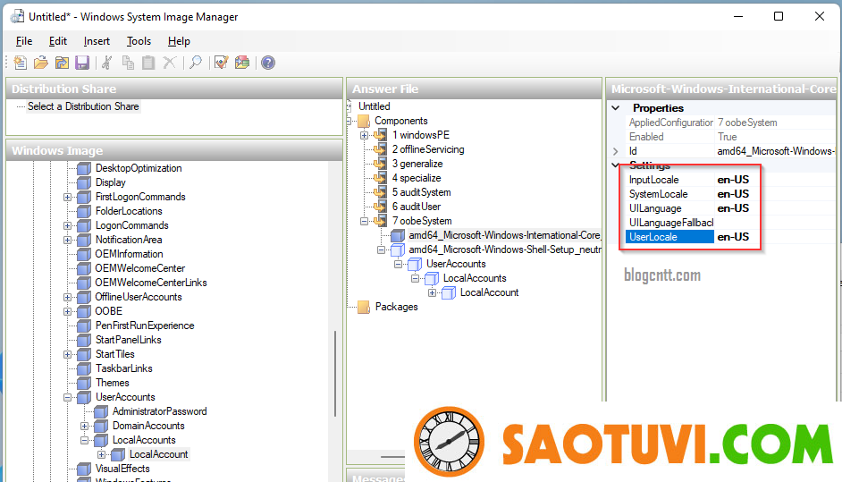Create a new answer file from toolbar
Viewport: 842px width, 482px height.
[x=21, y=63]
